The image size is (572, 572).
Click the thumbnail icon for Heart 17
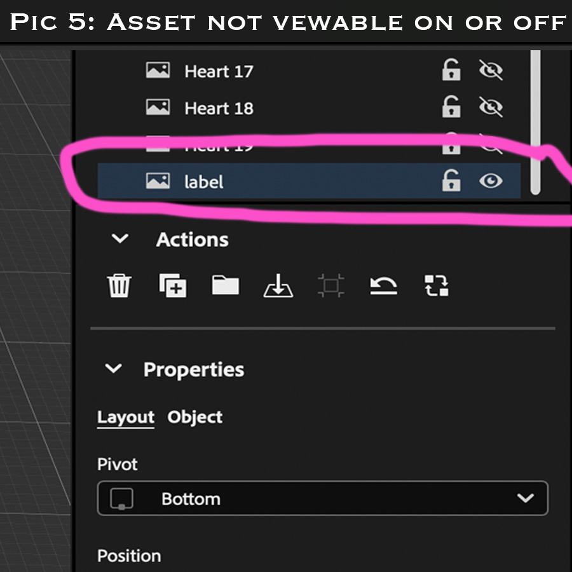click(x=158, y=70)
